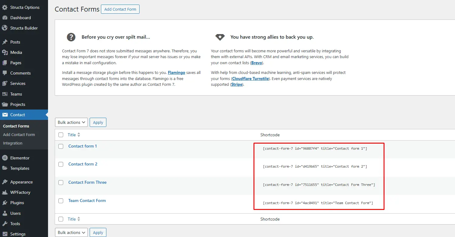Screen dimensions: 455x237
Task: Click the Posts pushpin icon
Action: pyautogui.click(x=5, y=42)
